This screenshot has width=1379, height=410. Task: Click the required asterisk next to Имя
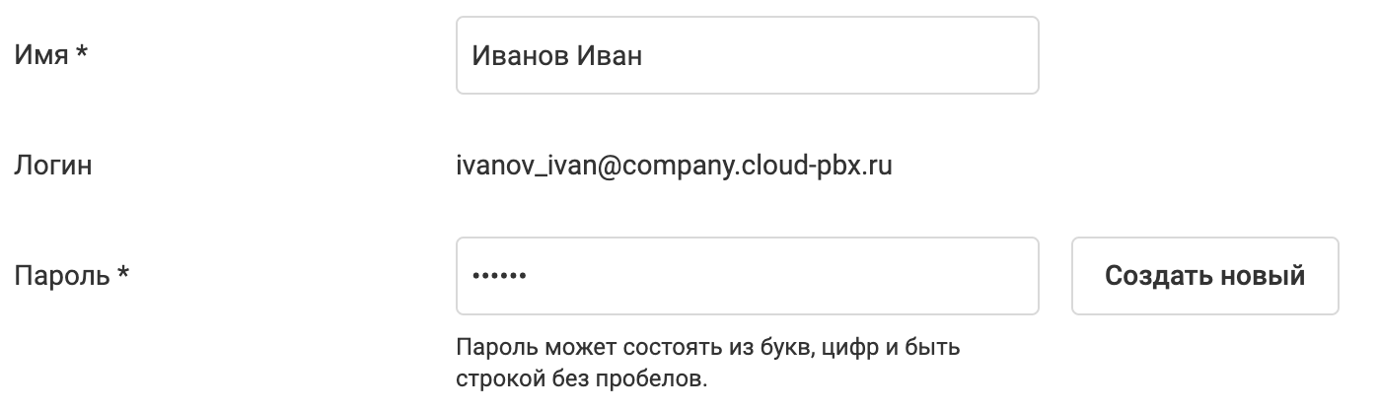click(83, 53)
